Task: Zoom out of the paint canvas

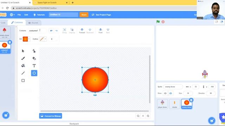Action: coord(138,116)
